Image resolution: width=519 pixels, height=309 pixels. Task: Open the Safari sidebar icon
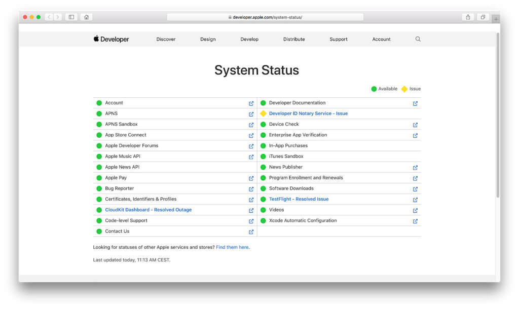pos(71,17)
